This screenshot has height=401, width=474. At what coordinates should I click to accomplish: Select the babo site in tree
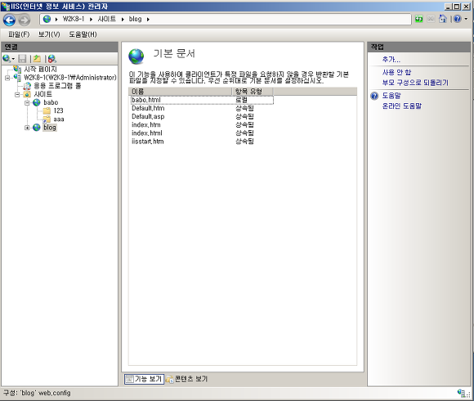point(51,102)
